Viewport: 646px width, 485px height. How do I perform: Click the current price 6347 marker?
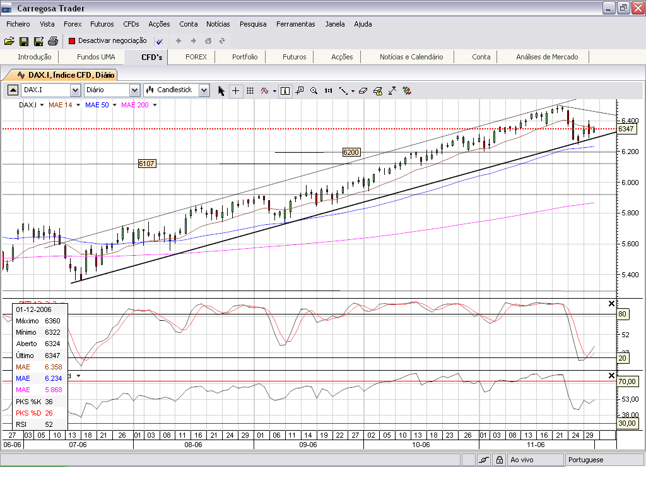[626, 129]
